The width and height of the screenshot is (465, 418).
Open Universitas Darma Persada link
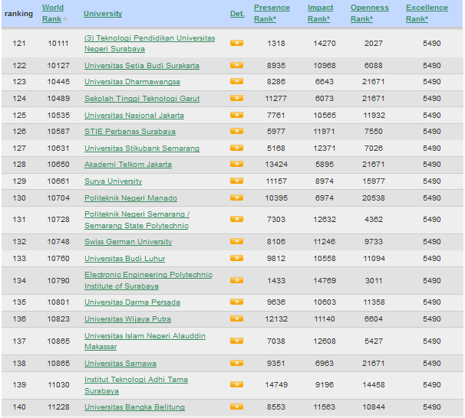[x=132, y=302]
